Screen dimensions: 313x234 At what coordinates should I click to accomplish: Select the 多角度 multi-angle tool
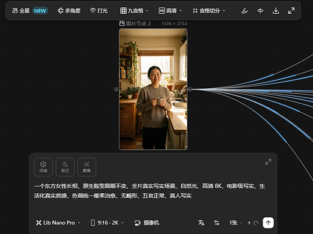point(69,11)
